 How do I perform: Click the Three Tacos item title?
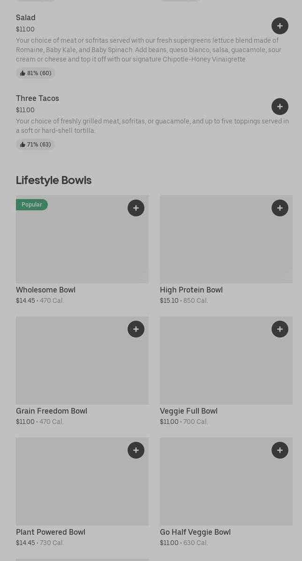point(38,99)
